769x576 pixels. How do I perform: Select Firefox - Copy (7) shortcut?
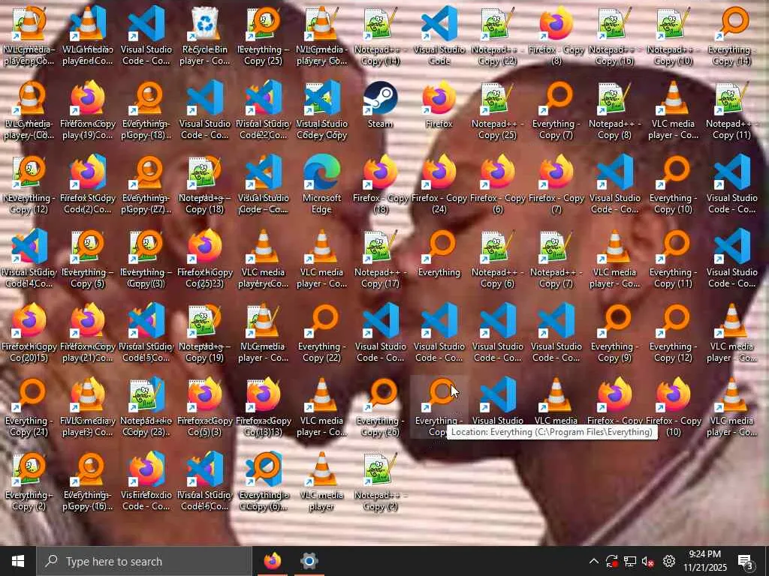click(x=556, y=185)
